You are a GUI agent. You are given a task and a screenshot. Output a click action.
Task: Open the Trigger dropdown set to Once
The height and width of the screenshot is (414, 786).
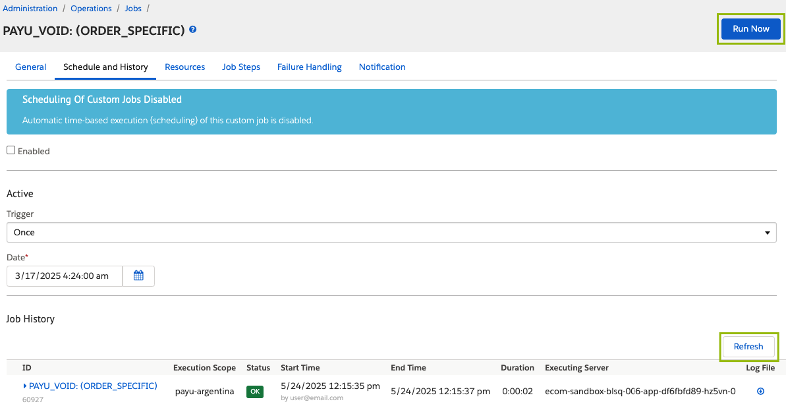point(391,232)
